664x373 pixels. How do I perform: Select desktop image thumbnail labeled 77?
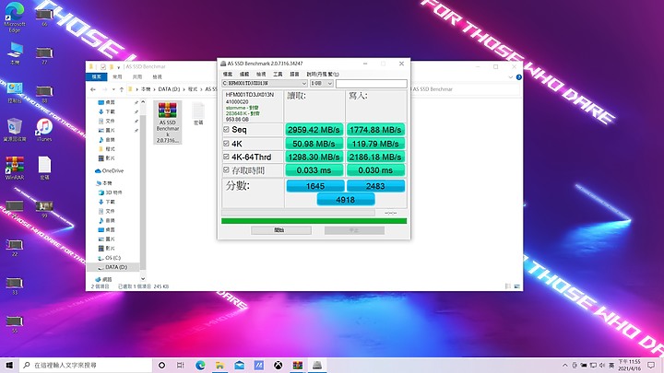click(44, 55)
